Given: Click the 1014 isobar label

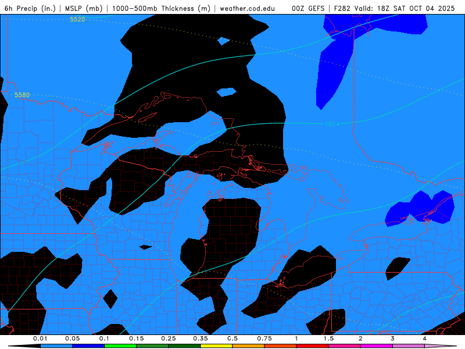Looking at the screenshot, I should point(332,124).
